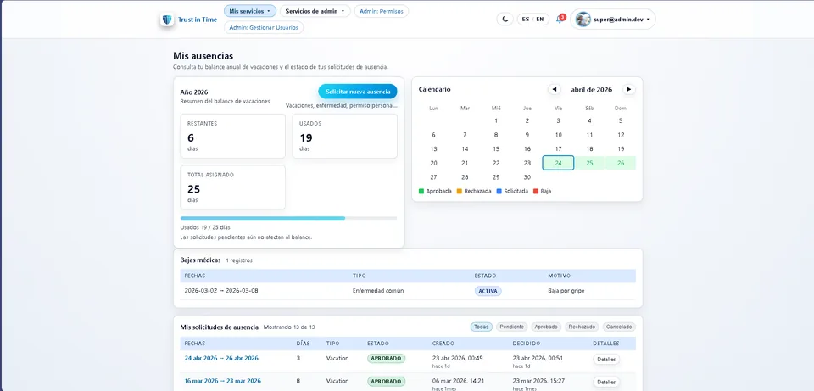Image resolution: width=814 pixels, height=391 pixels.
Task: Click CREADO column header
Action: pos(443,344)
